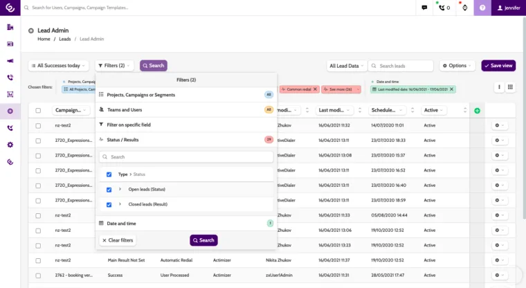The image size is (526, 288).
Task: Open the Schedule column header dropdown
Action: tap(387, 110)
